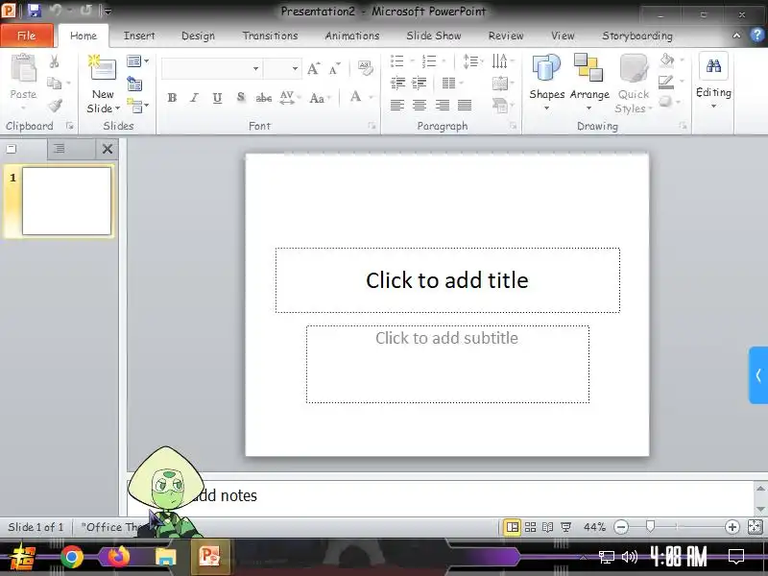The height and width of the screenshot is (576, 768).
Task: Click the Font Color button
Action: click(356, 97)
